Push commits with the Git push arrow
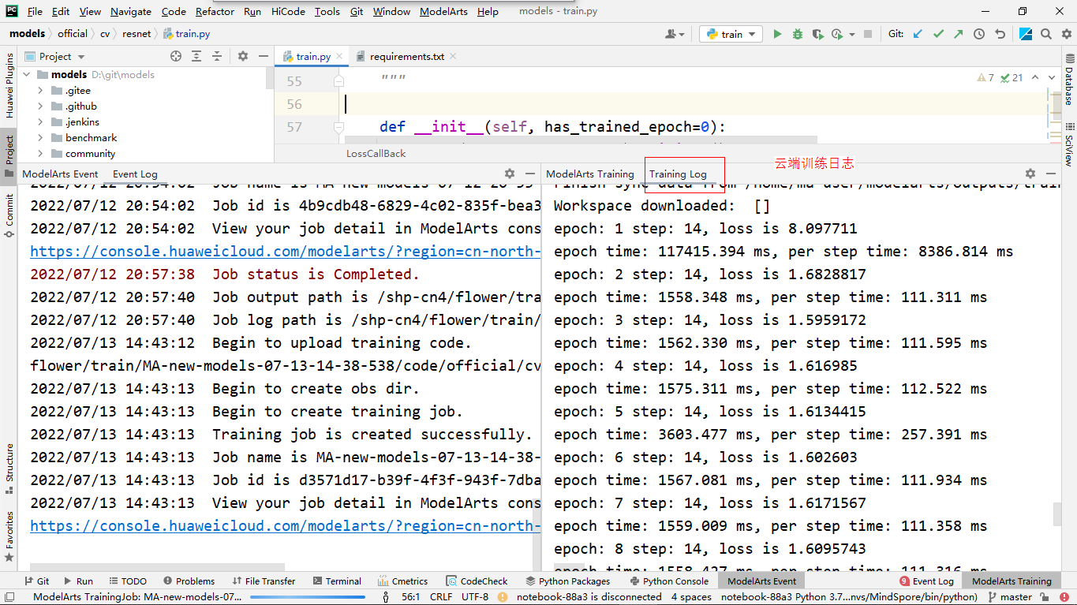 tap(958, 34)
